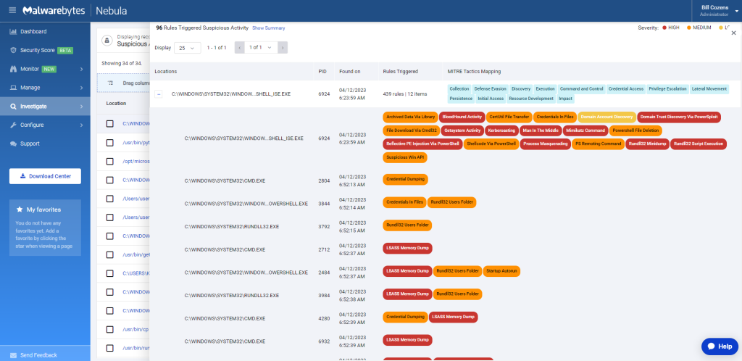Click the PID column header

pyautogui.click(x=322, y=72)
